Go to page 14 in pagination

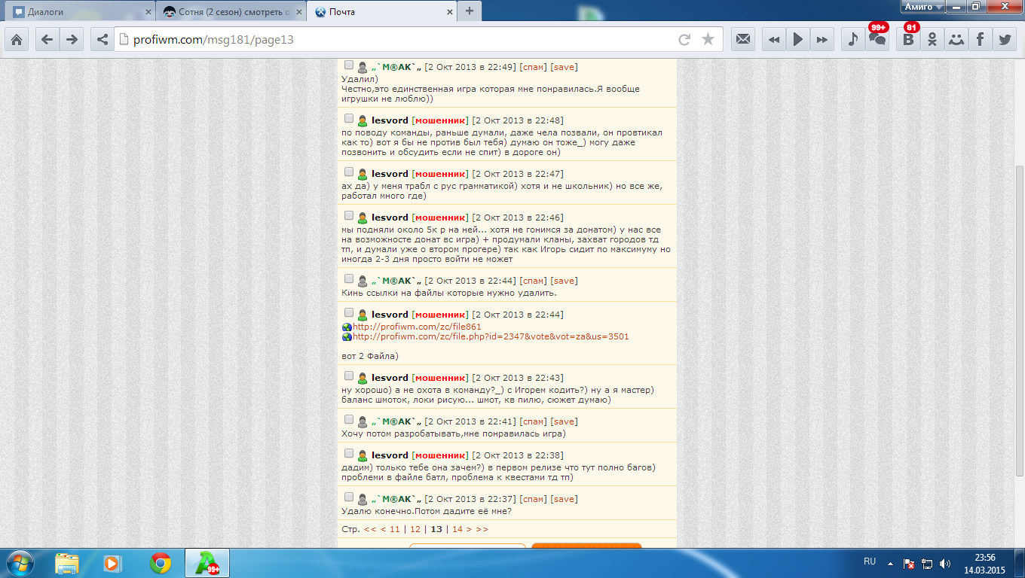(x=457, y=529)
